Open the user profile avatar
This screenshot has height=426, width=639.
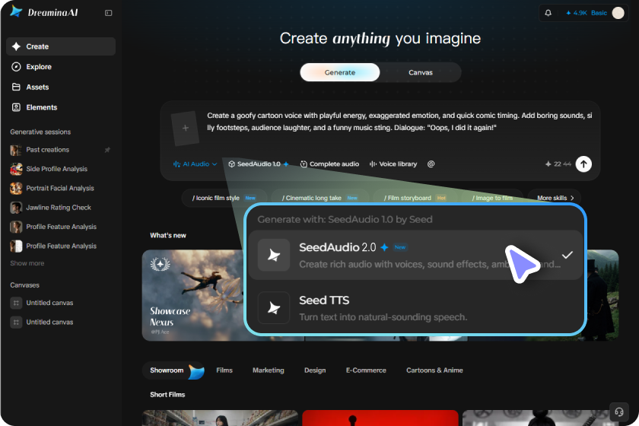618,13
